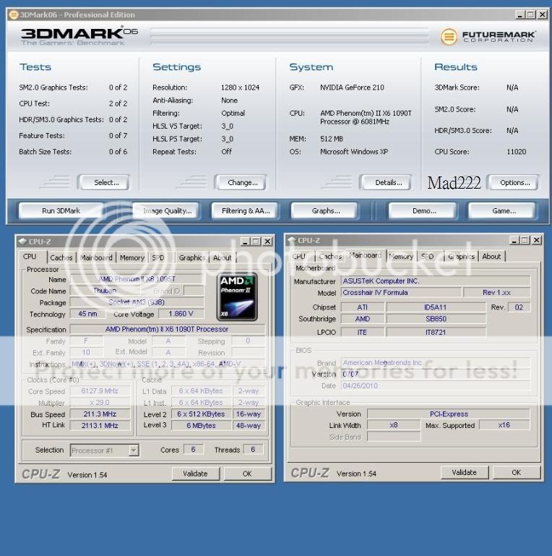Click the Technology 45 nm field

pyautogui.click(x=87, y=314)
